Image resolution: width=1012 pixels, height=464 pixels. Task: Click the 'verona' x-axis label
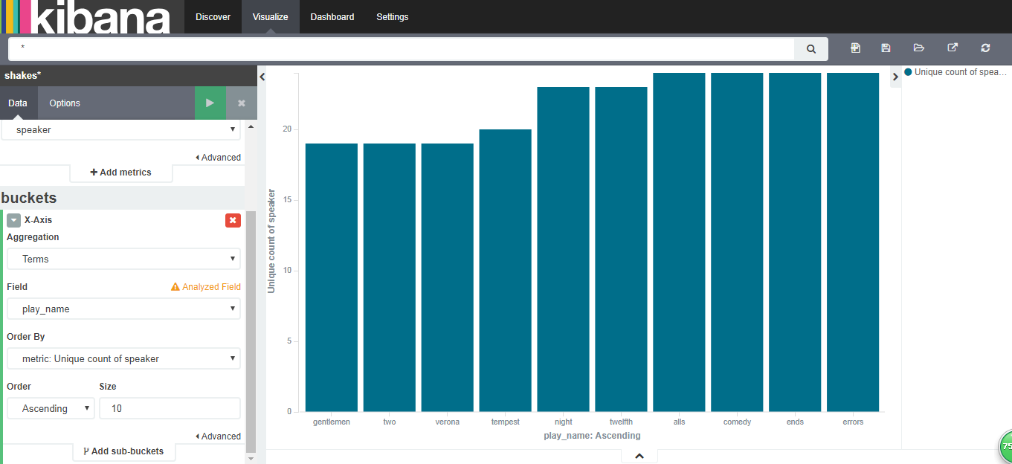pos(448,422)
